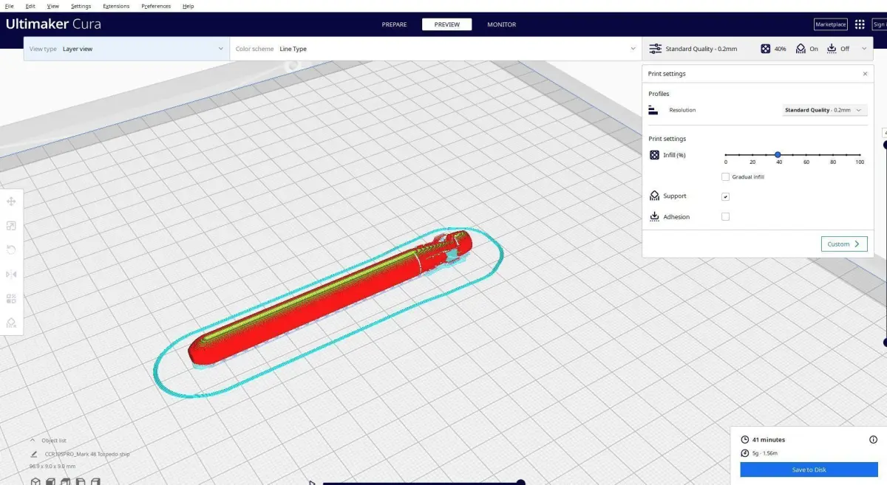Open the Marketplace
The width and height of the screenshot is (887, 485).
click(830, 24)
